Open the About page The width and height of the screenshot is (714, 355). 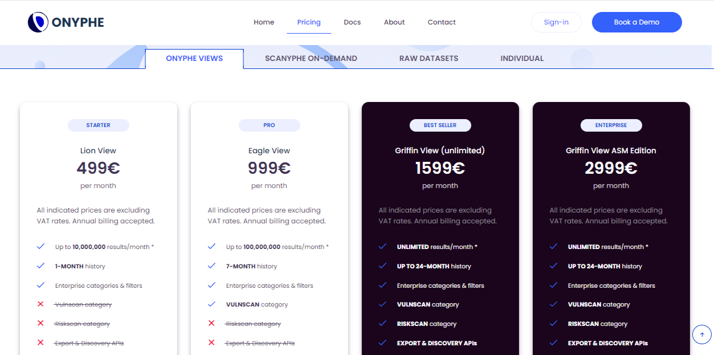pyautogui.click(x=394, y=22)
